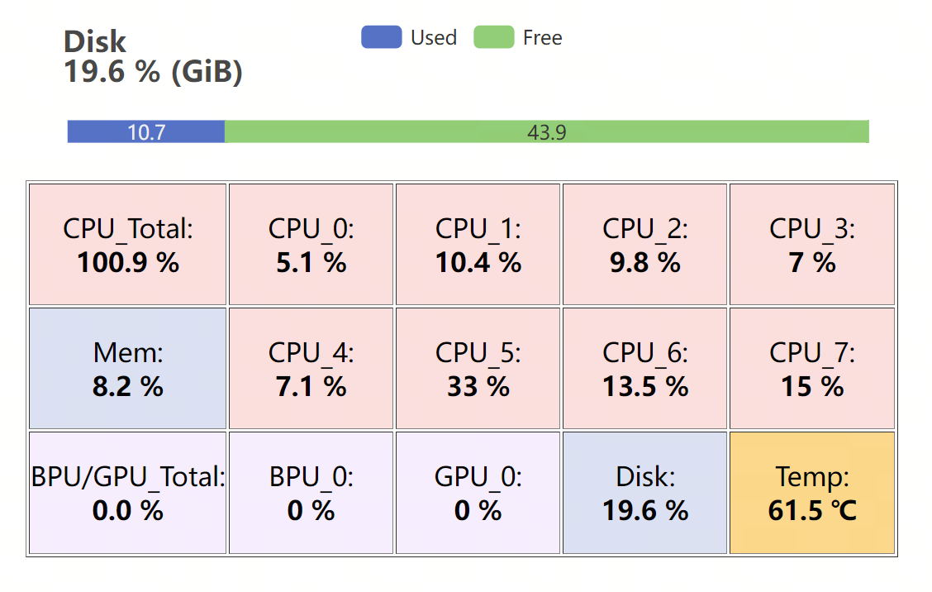Select the CPU_3 tile
Screen dimensions: 932x592
pos(811,244)
